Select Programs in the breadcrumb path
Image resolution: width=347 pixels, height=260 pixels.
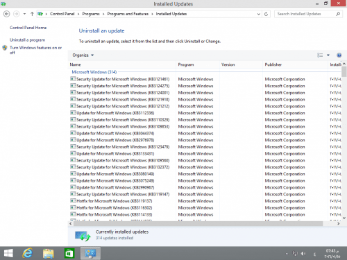click(91, 14)
